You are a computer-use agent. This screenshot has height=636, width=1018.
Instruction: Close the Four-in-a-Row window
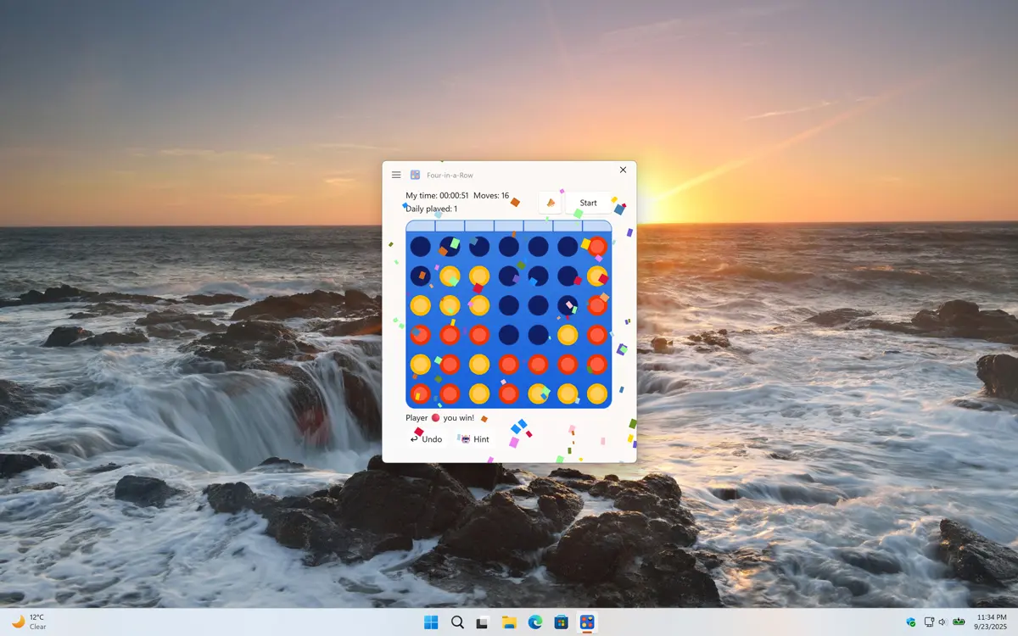tap(623, 170)
